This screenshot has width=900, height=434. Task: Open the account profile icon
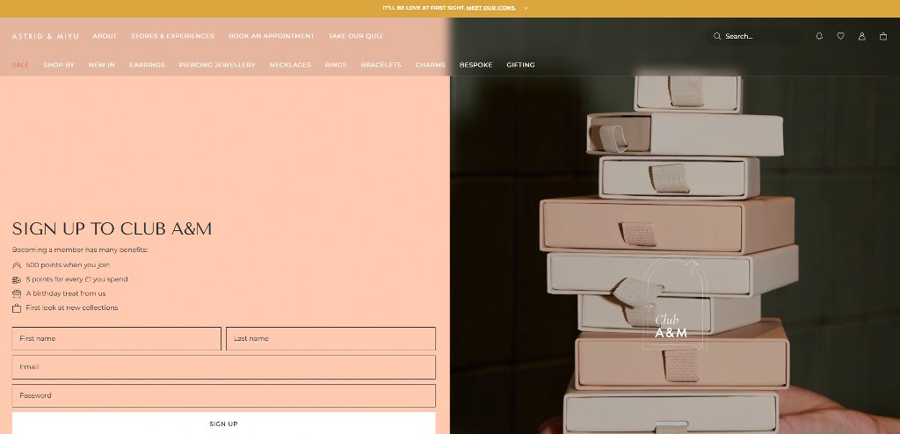861,36
